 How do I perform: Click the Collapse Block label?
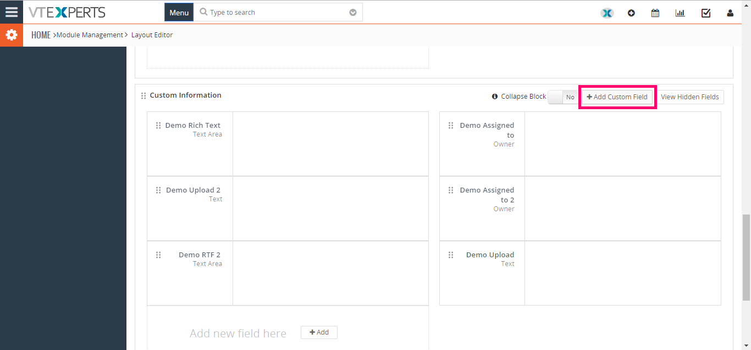pyautogui.click(x=523, y=97)
